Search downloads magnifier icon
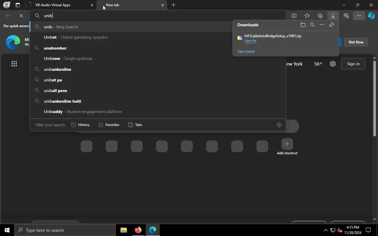 (312, 25)
